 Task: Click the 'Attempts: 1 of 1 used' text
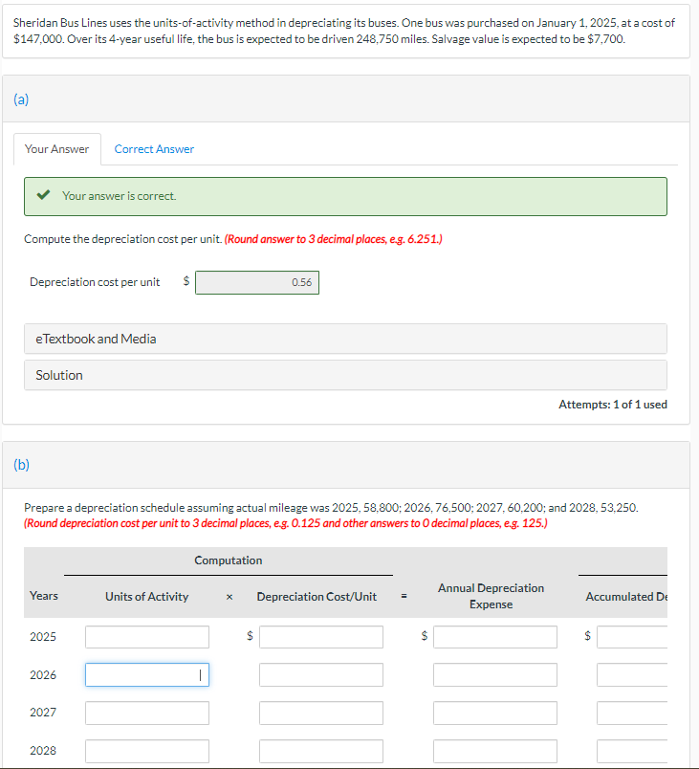[613, 405]
